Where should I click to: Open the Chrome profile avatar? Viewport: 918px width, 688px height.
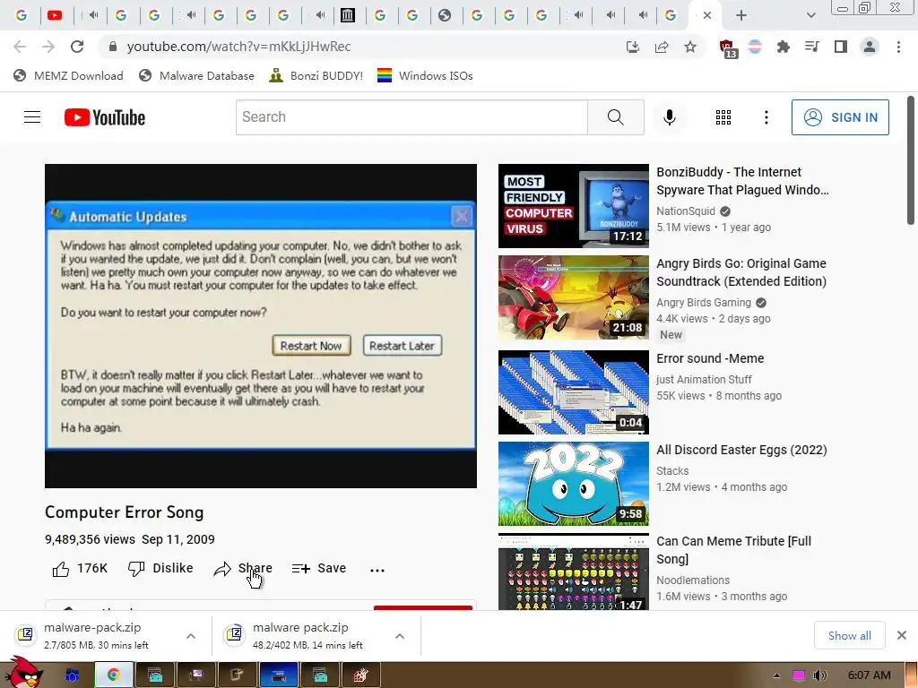(870, 47)
